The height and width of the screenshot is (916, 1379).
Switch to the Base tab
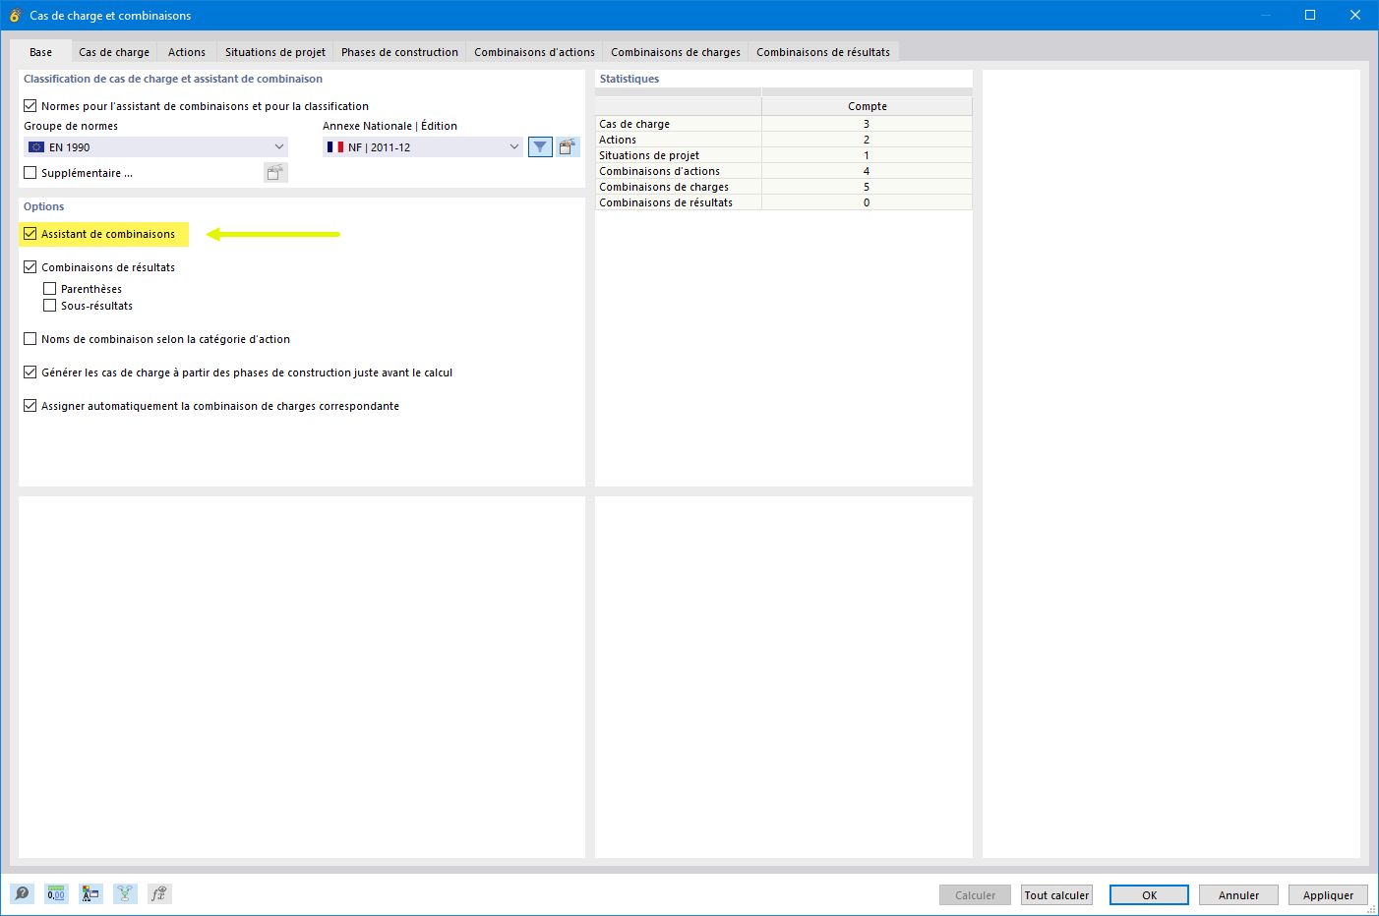pyautogui.click(x=40, y=52)
